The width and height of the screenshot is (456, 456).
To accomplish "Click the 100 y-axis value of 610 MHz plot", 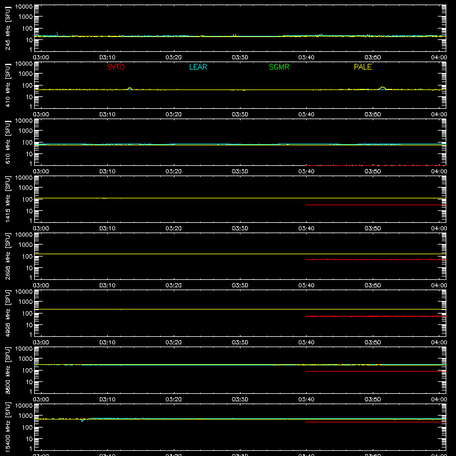I will coord(27,142).
